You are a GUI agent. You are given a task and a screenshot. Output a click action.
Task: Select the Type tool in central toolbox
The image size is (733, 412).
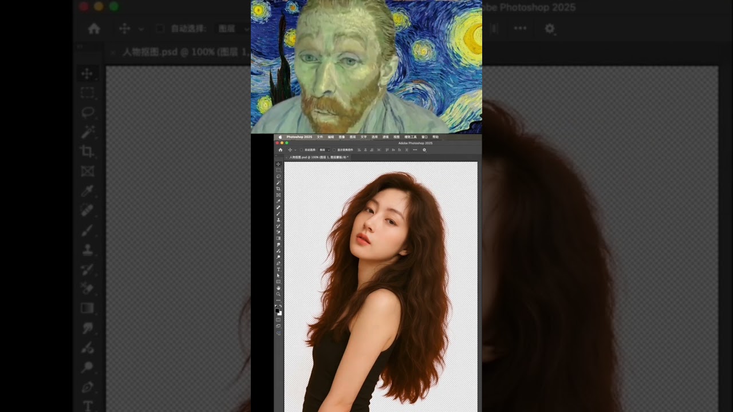click(x=278, y=270)
